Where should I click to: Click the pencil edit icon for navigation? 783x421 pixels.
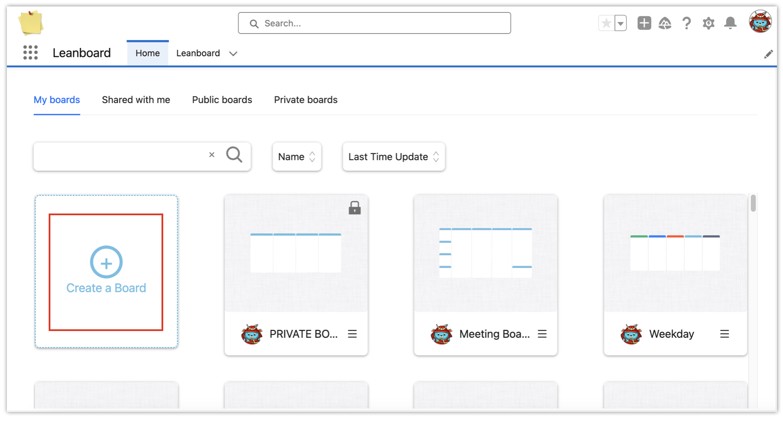click(x=768, y=54)
